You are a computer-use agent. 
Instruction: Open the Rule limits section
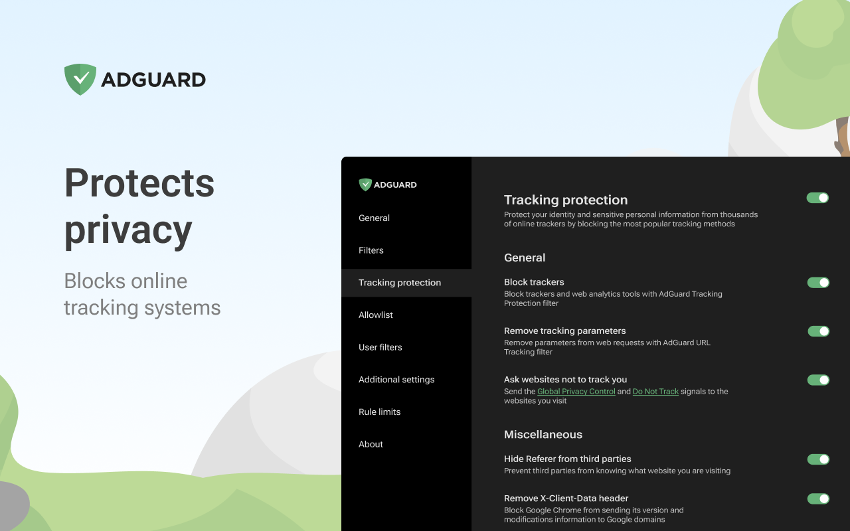click(x=380, y=412)
